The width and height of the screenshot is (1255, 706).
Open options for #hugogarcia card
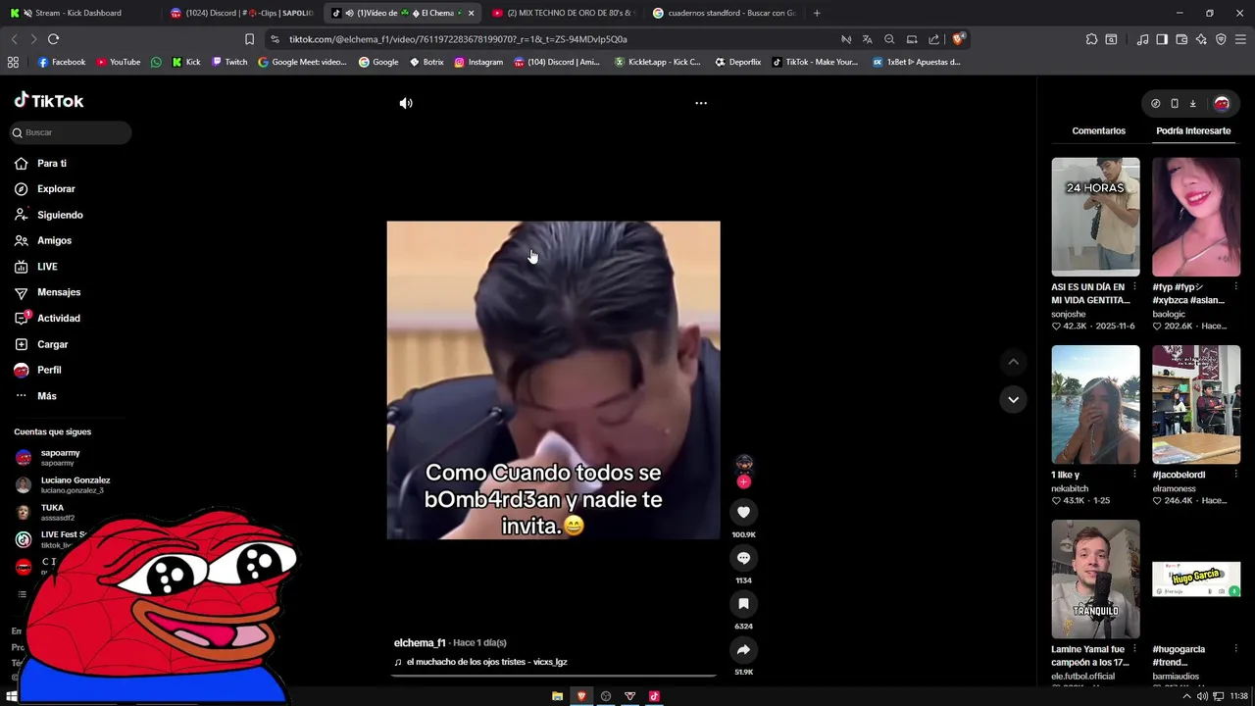(x=1235, y=649)
